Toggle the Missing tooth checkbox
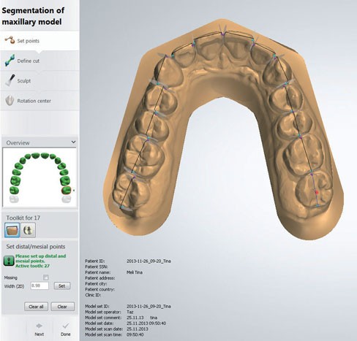357x341 pixels. tap(45, 277)
